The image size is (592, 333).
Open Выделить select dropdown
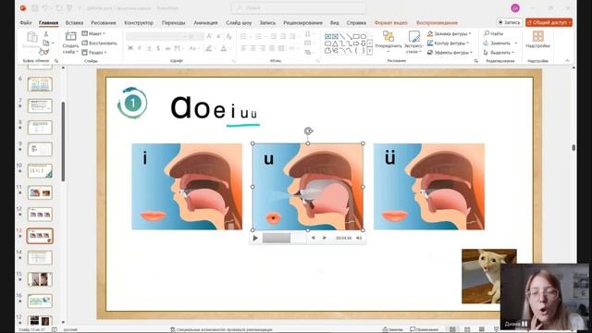click(499, 53)
